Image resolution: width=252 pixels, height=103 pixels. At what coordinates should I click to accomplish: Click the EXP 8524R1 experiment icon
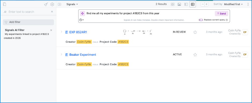coord(67,32)
